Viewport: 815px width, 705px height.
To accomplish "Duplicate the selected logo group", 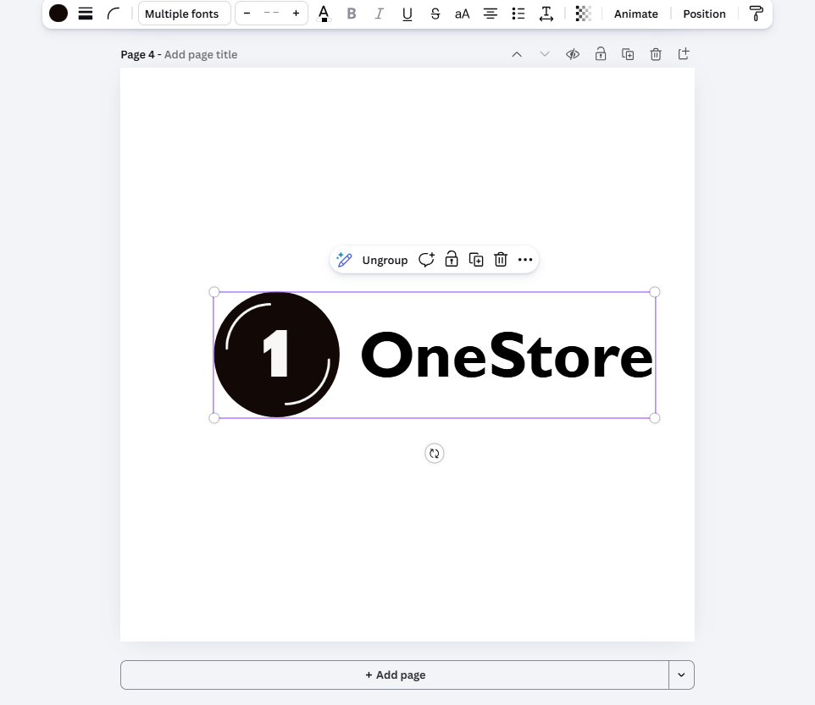I will (476, 260).
